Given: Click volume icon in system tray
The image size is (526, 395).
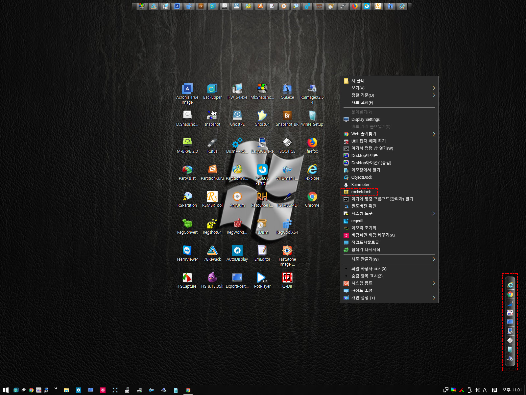Looking at the screenshot, I should point(477,390).
